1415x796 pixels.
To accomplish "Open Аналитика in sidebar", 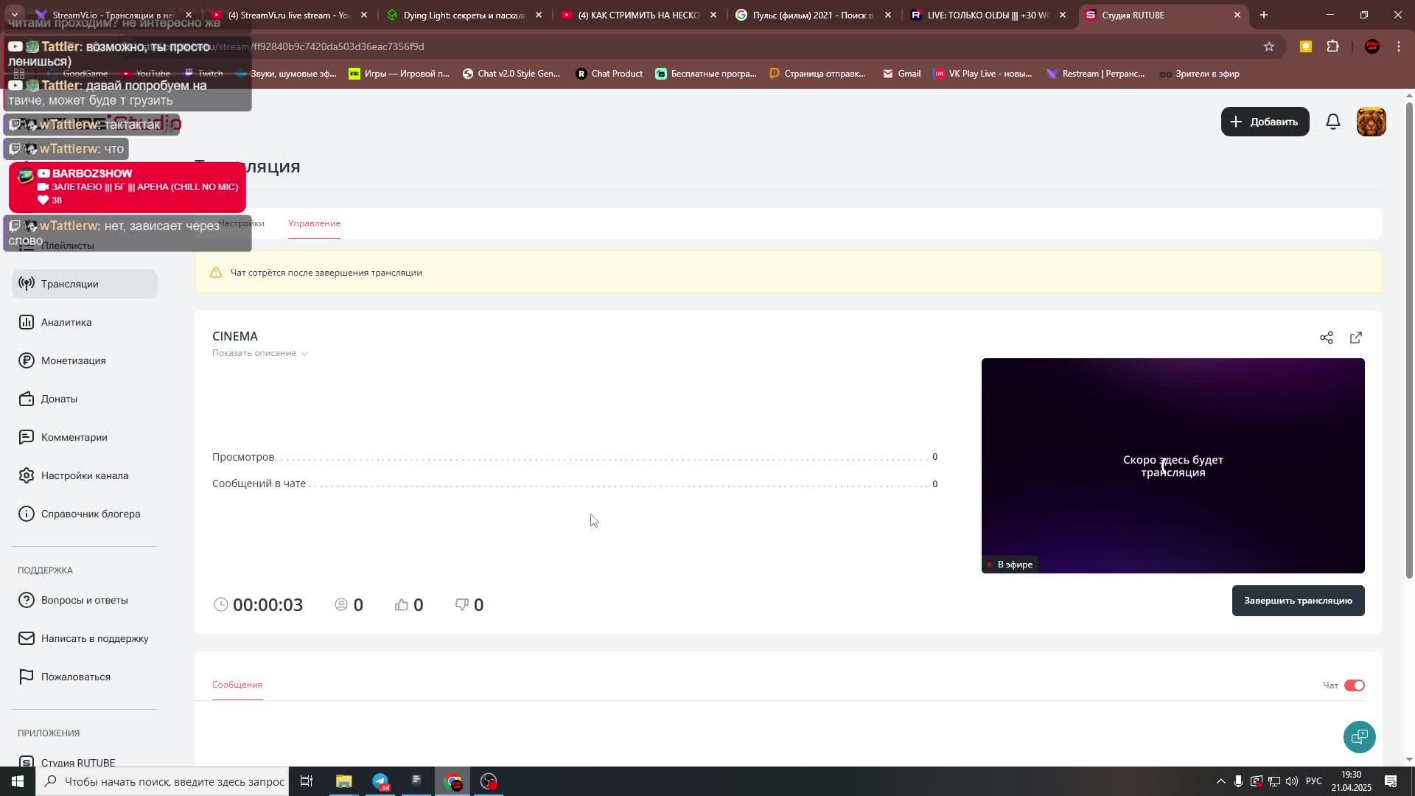I will pos(66,322).
